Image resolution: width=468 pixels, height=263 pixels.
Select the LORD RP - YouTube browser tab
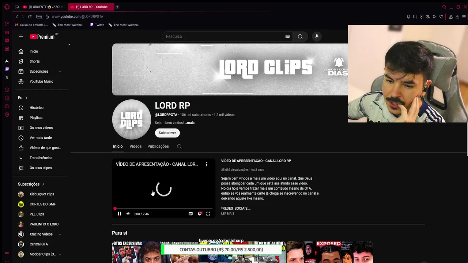click(x=91, y=7)
